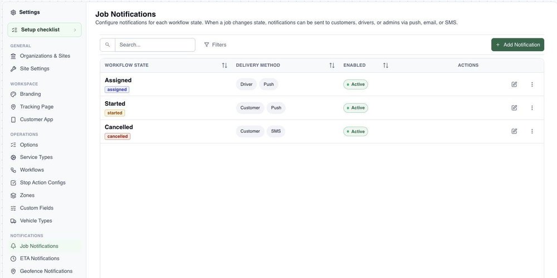The width and height of the screenshot is (557, 278).
Task: Sort by Delivery Method column
Action: tap(332, 65)
